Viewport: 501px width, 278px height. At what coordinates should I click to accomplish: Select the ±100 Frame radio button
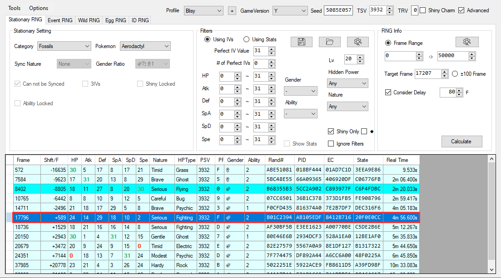click(x=455, y=74)
